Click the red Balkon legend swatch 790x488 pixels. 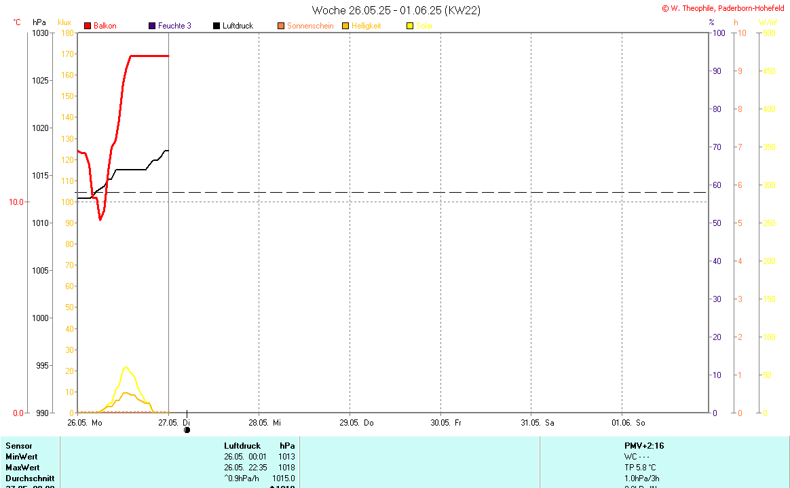pyautogui.click(x=88, y=26)
